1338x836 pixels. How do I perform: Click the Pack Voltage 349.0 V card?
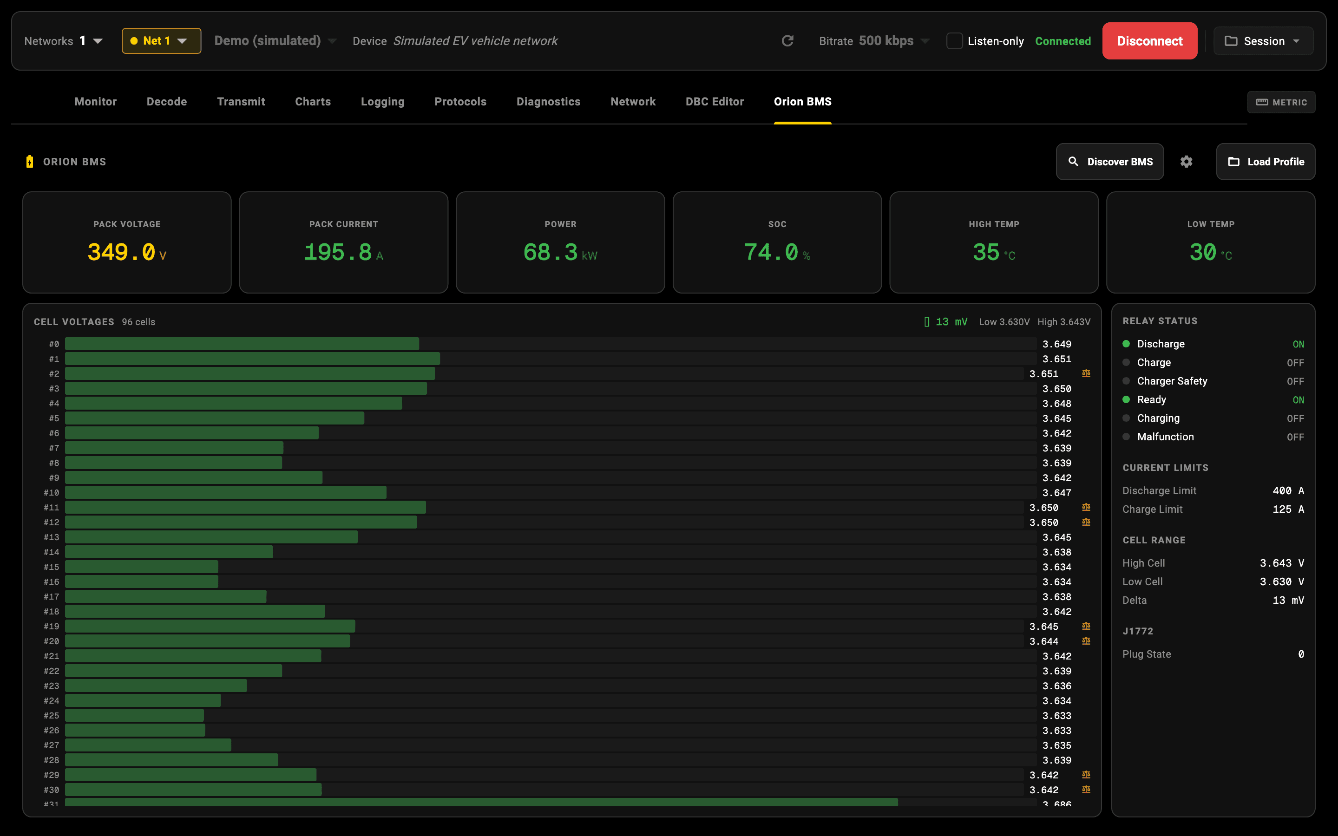127,242
